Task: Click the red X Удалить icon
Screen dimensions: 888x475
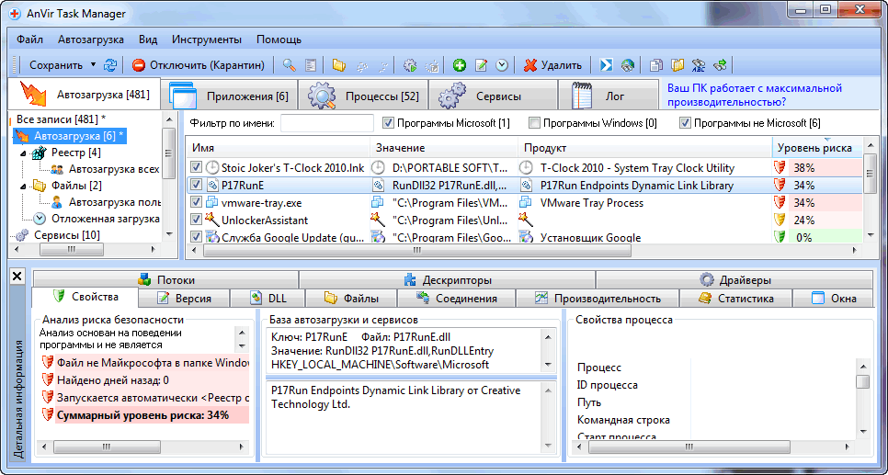Action: click(x=530, y=65)
